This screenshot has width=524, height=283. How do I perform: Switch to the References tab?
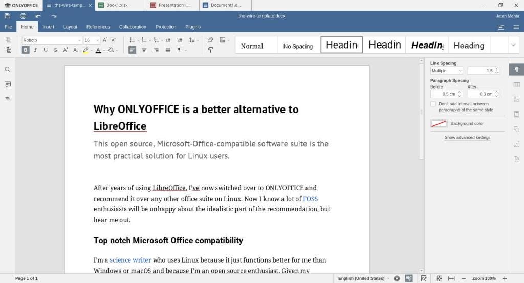(98, 27)
